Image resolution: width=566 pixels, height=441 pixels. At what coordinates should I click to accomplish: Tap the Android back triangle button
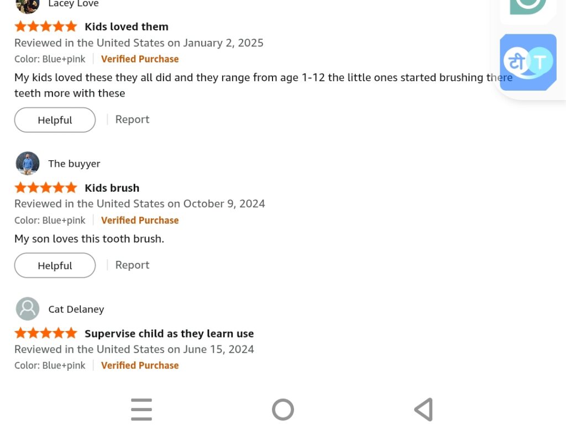tap(424, 410)
